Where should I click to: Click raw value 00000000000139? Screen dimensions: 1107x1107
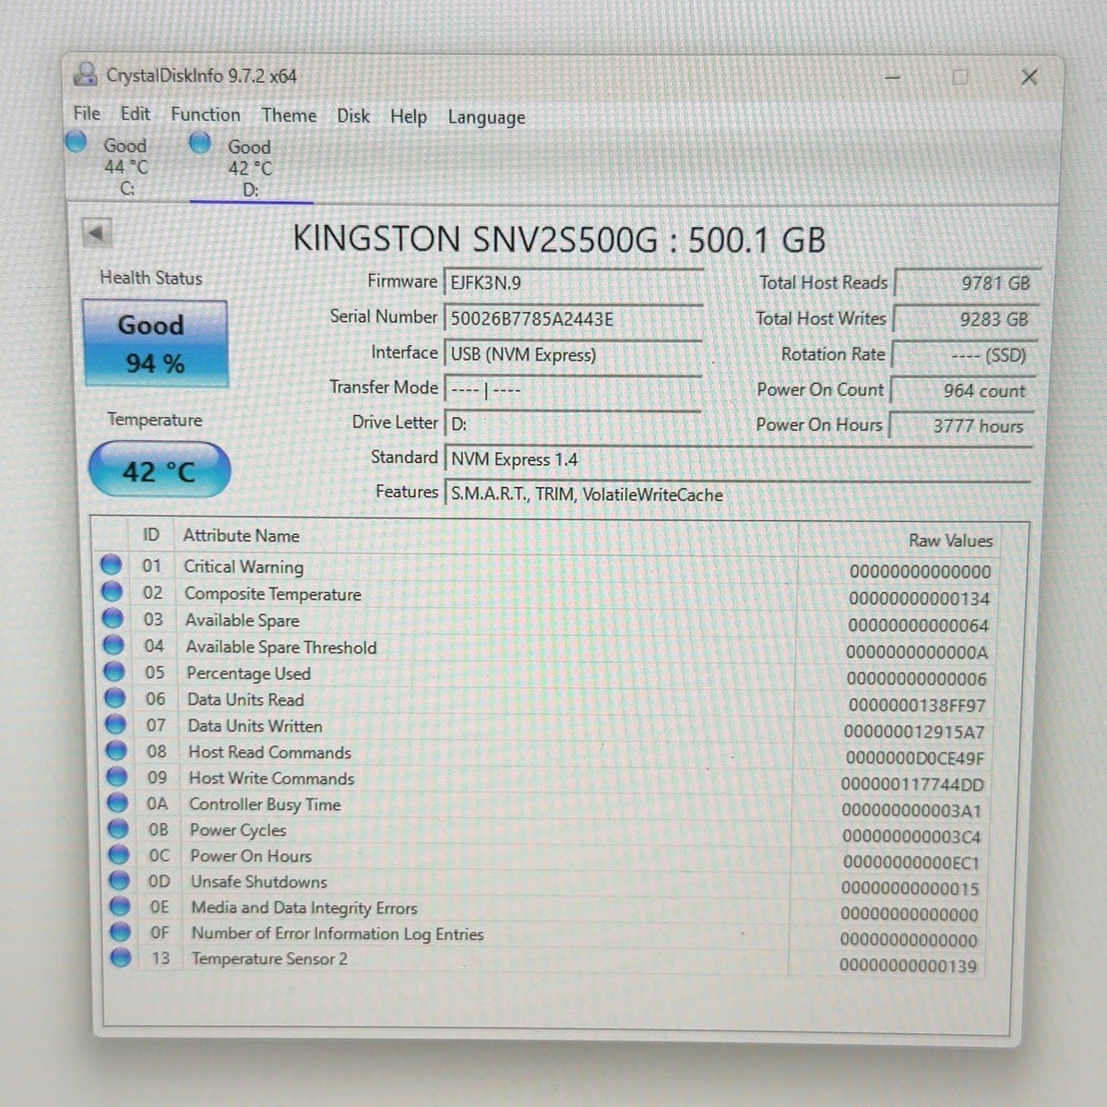pos(908,967)
